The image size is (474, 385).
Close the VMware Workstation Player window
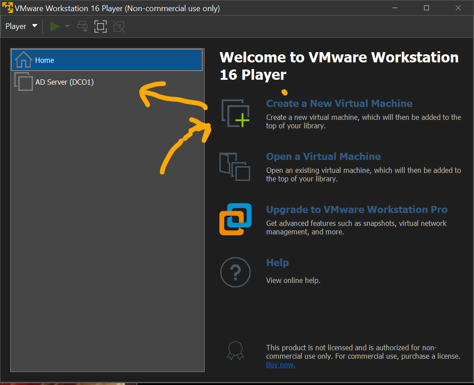458,8
